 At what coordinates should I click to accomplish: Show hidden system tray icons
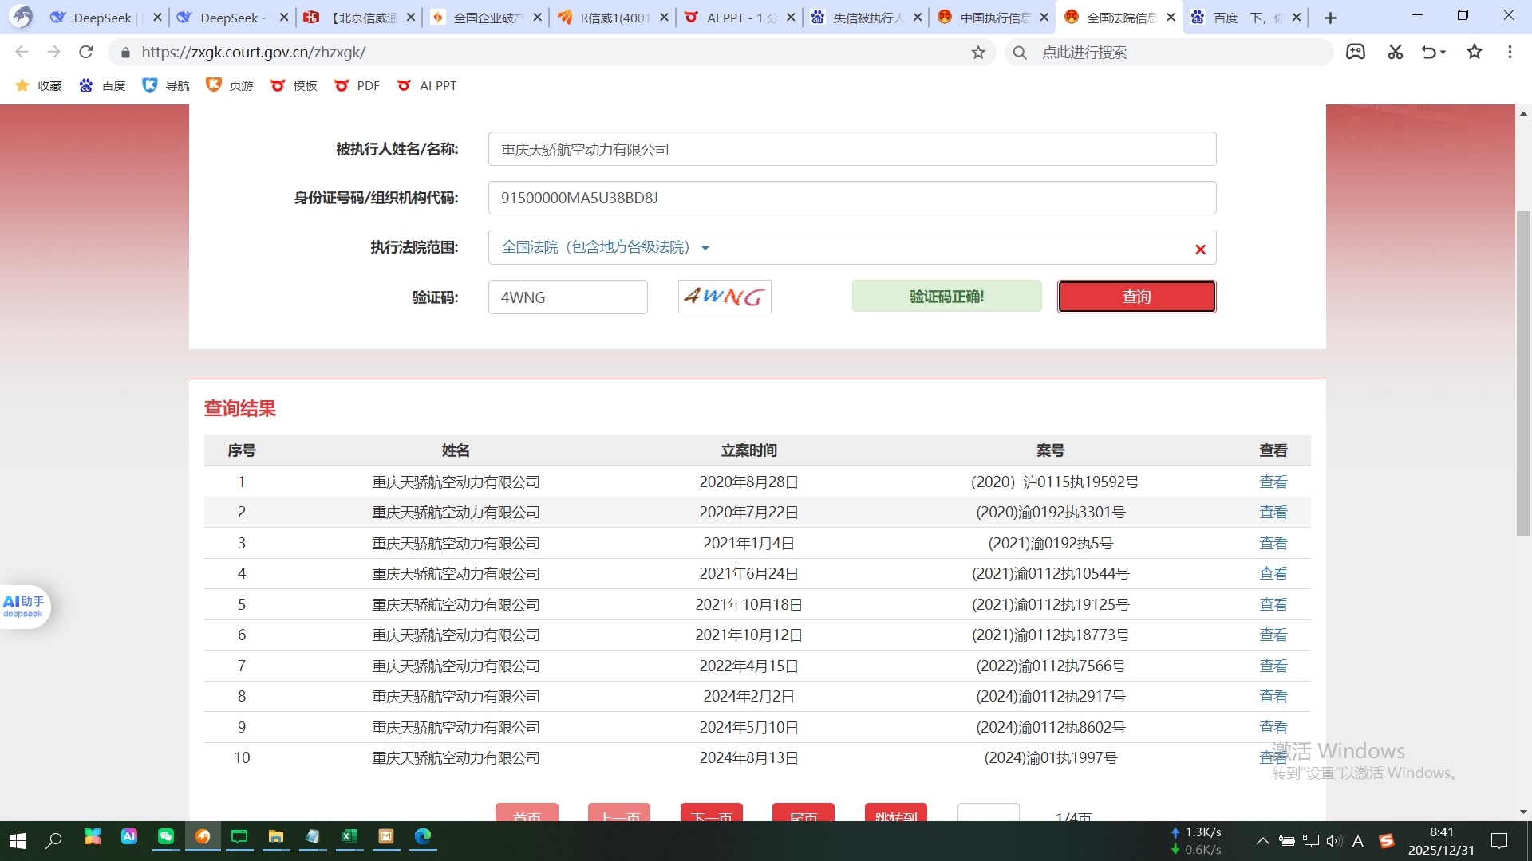(x=1262, y=841)
